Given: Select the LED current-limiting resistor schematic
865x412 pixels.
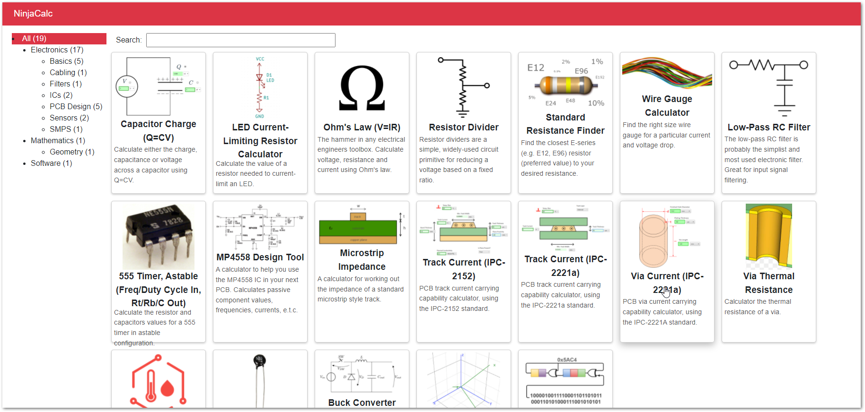Looking at the screenshot, I should coord(260,88).
